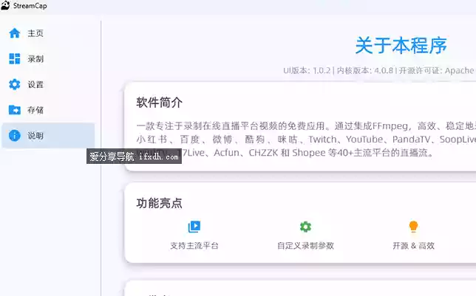Click the 自定义录制参数 label

pyautogui.click(x=305, y=246)
